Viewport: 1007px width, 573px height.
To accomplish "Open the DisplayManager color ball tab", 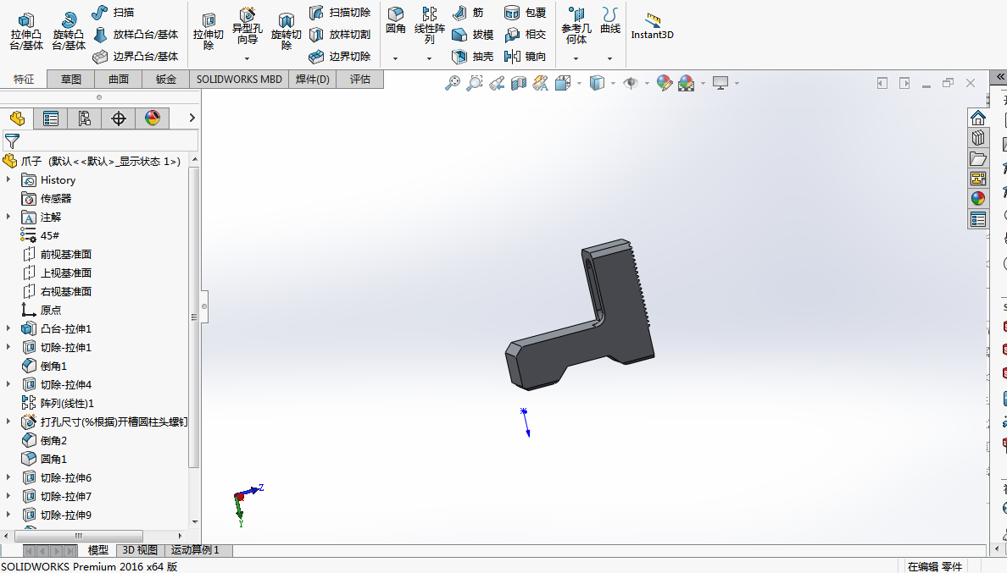I will click(153, 118).
